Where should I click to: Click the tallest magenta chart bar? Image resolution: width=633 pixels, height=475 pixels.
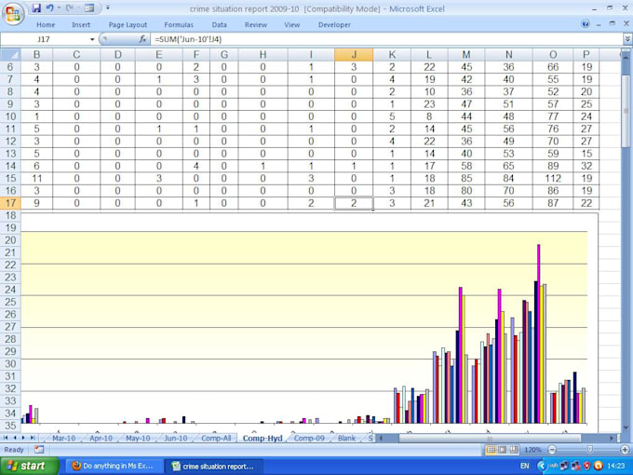pos(539,333)
